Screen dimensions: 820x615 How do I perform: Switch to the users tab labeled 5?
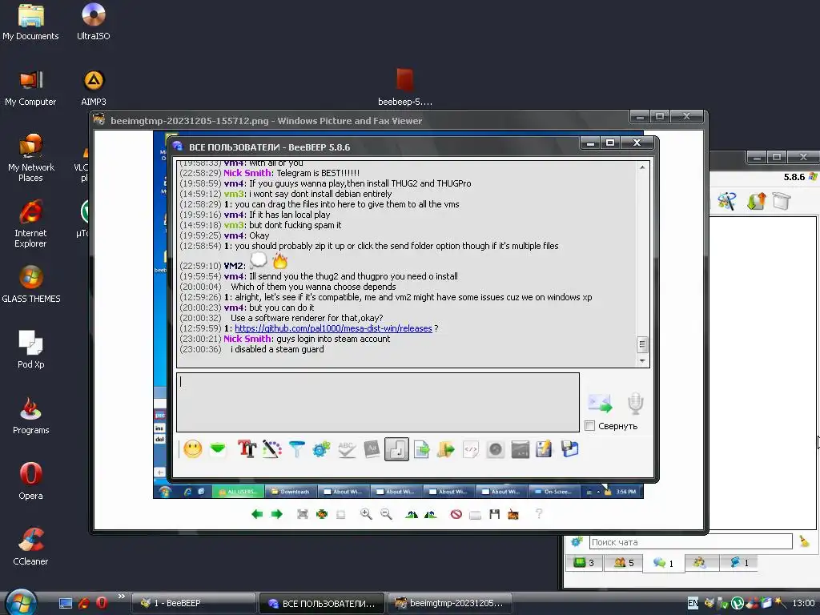click(623, 563)
